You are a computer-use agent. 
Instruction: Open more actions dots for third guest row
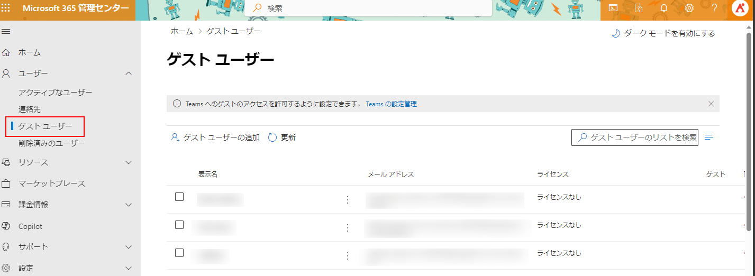(x=348, y=256)
